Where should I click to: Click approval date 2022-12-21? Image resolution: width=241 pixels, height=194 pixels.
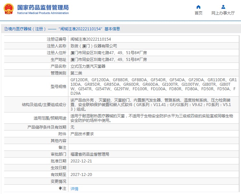coord(81,161)
